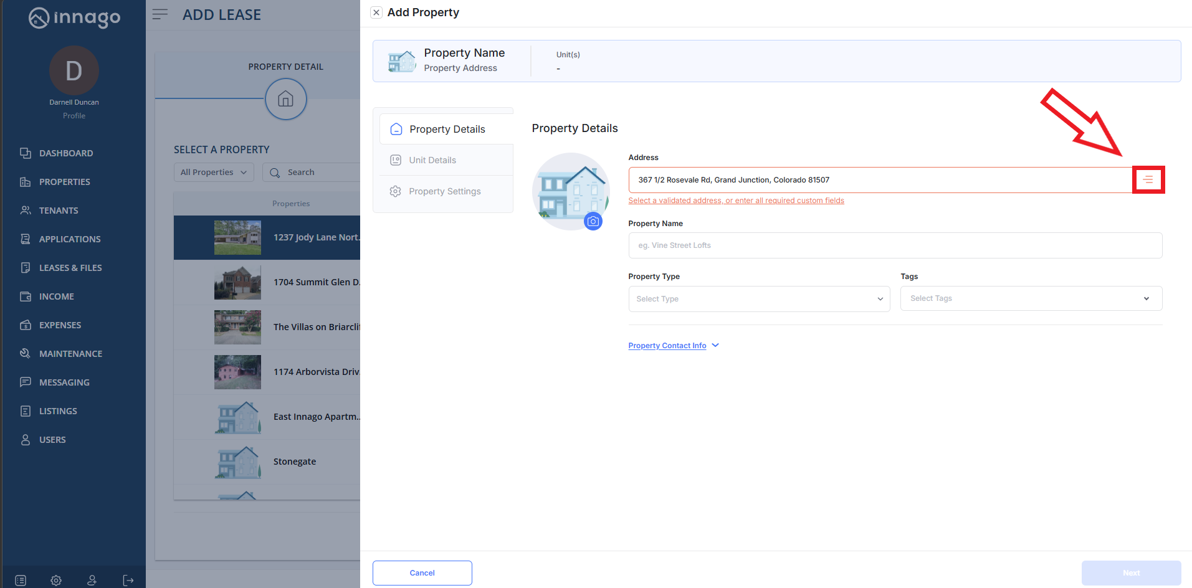This screenshot has width=1192, height=588.
Task: Click the house icon on Property Detail step
Action: (x=285, y=99)
